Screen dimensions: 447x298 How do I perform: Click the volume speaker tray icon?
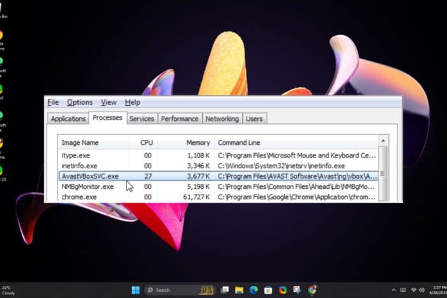(x=422, y=290)
